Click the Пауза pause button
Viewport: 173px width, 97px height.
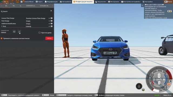pyautogui.click(x=168, y=2)
